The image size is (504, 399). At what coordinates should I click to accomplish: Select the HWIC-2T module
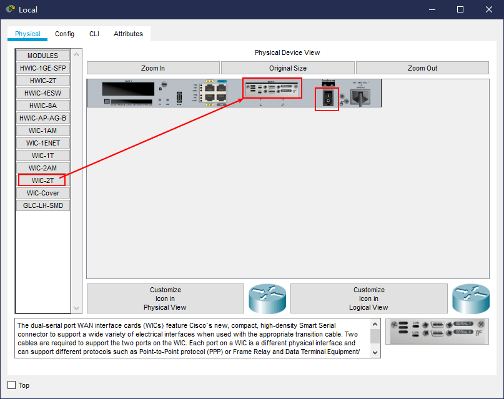(42, 81)
